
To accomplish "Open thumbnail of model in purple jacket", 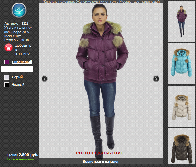I will click(x=182, y=21).
